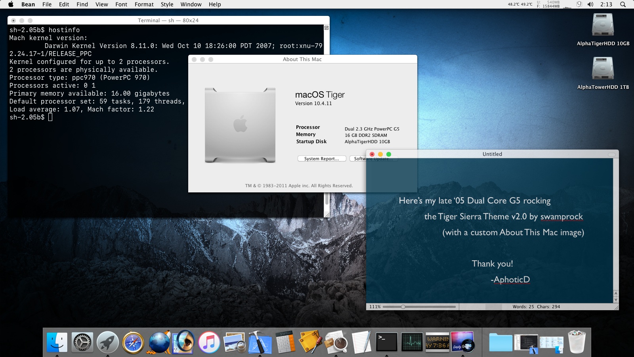Click System Report button in About This Mac

point(322,159)
